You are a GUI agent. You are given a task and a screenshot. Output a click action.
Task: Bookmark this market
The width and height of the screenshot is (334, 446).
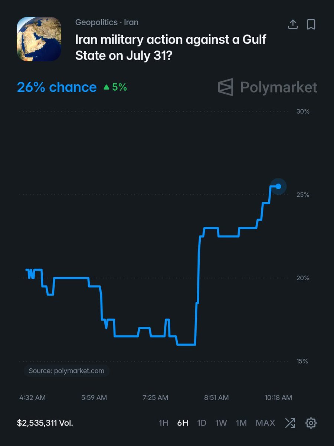(x=311, y=25)
